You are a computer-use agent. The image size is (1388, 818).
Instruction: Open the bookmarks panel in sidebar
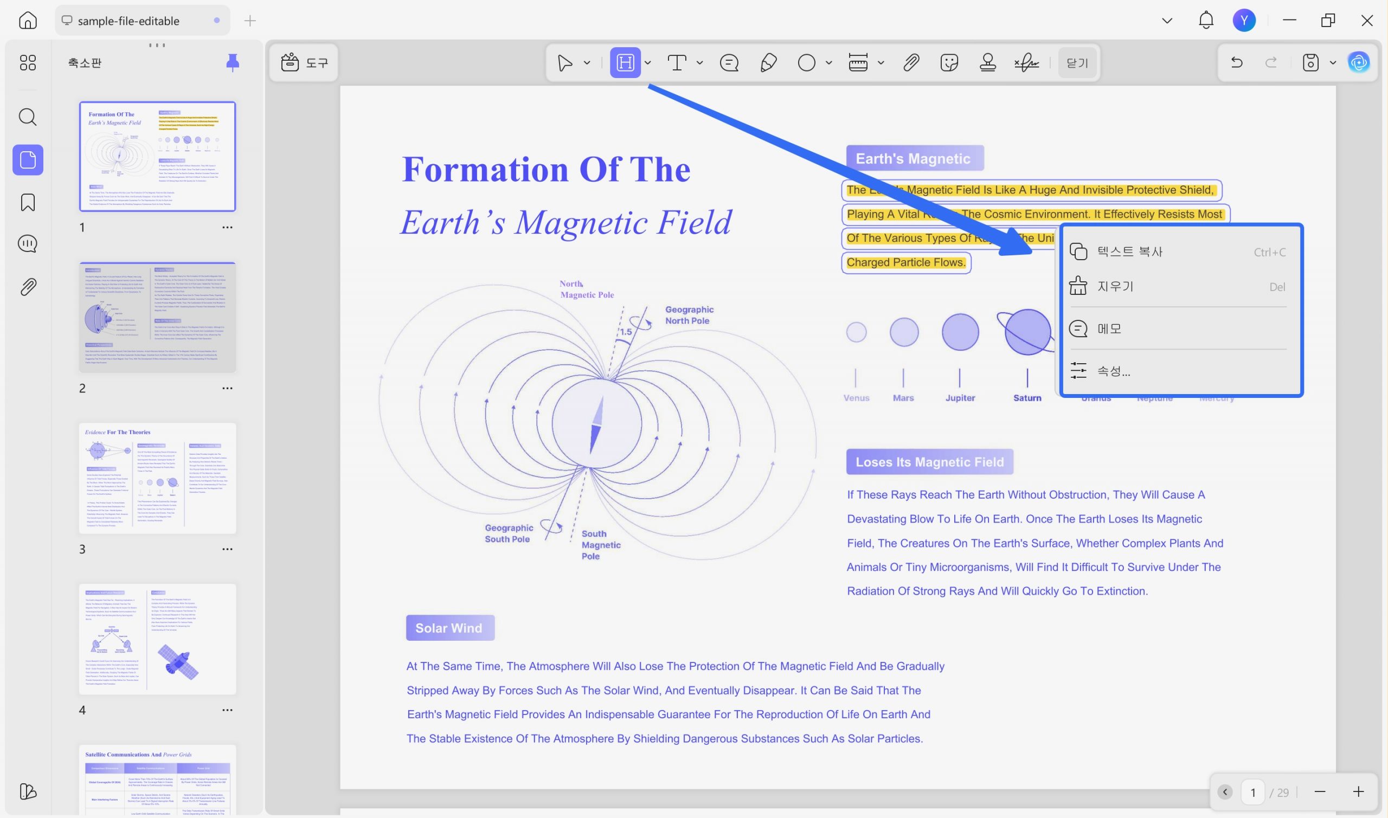(x=28, y=202)
